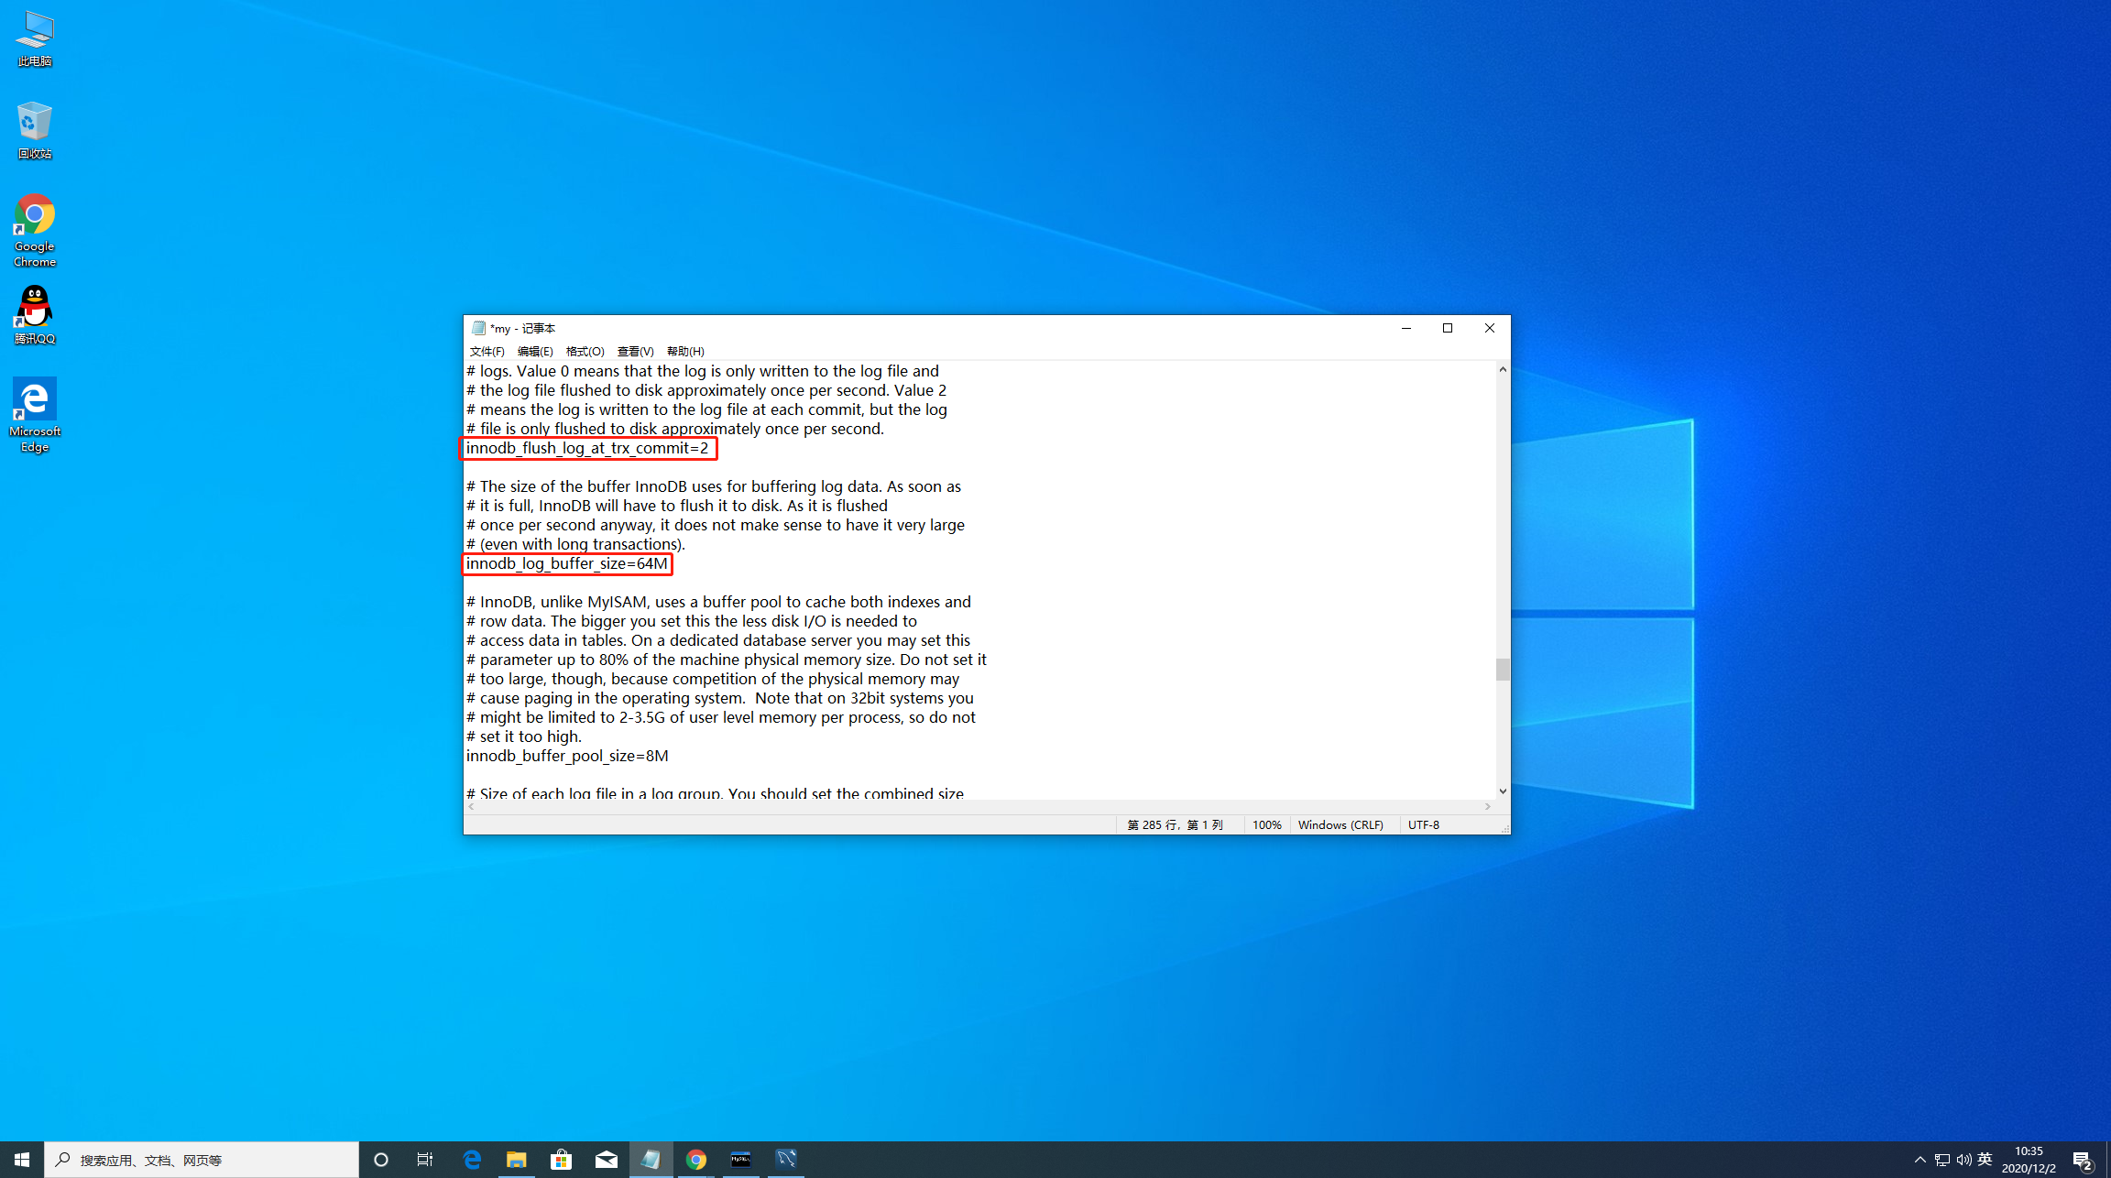Open the 帮助(H) menu
This screenshot has width=2111, height=1178.
685,352
